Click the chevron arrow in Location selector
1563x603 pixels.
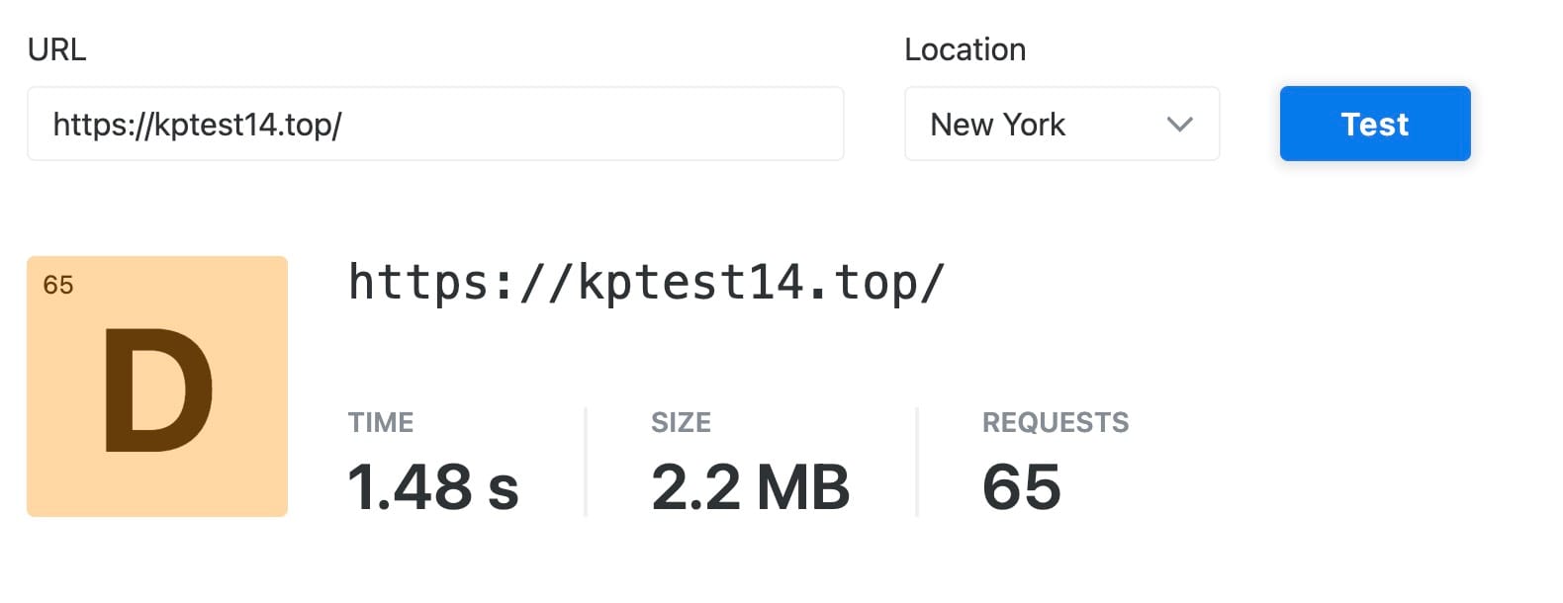[1179, 125]
